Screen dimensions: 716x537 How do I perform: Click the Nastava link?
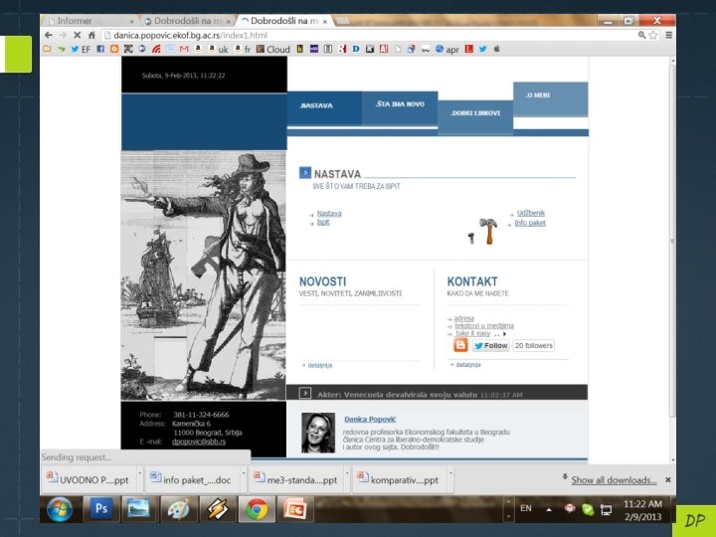click(x=329, y=213)
